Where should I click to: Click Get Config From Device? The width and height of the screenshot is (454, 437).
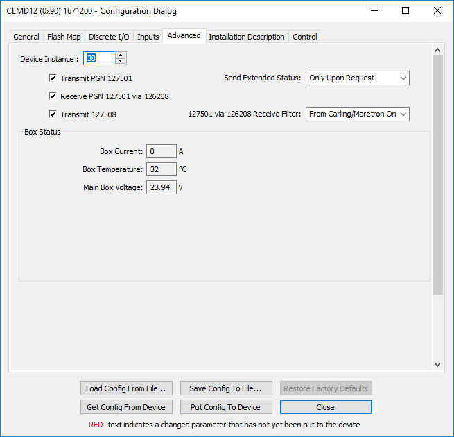125,407
